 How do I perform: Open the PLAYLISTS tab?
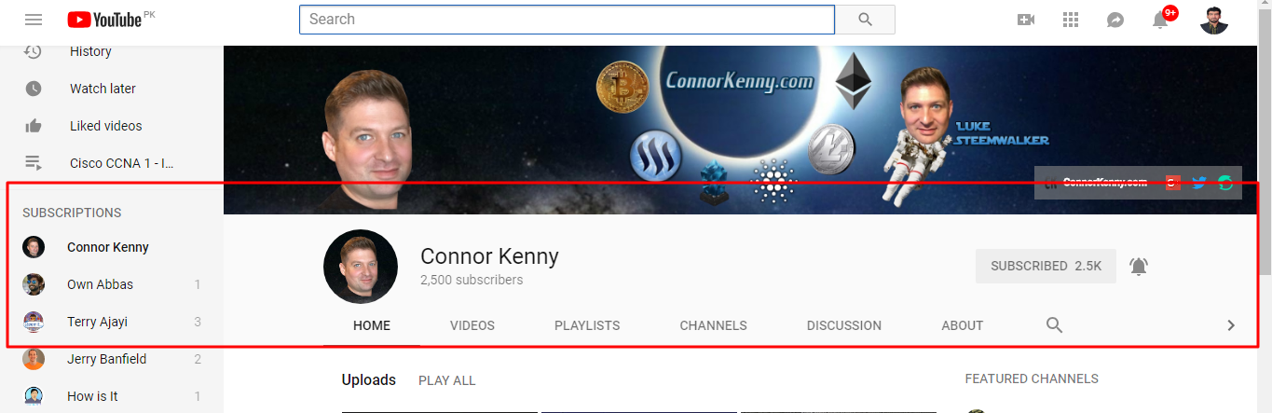(x=587, y=325)
